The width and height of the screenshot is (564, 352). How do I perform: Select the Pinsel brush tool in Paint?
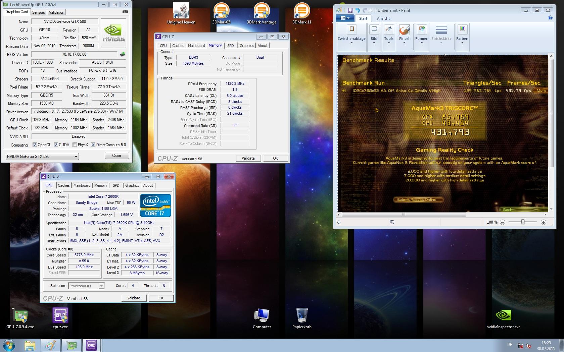(404, 30)
